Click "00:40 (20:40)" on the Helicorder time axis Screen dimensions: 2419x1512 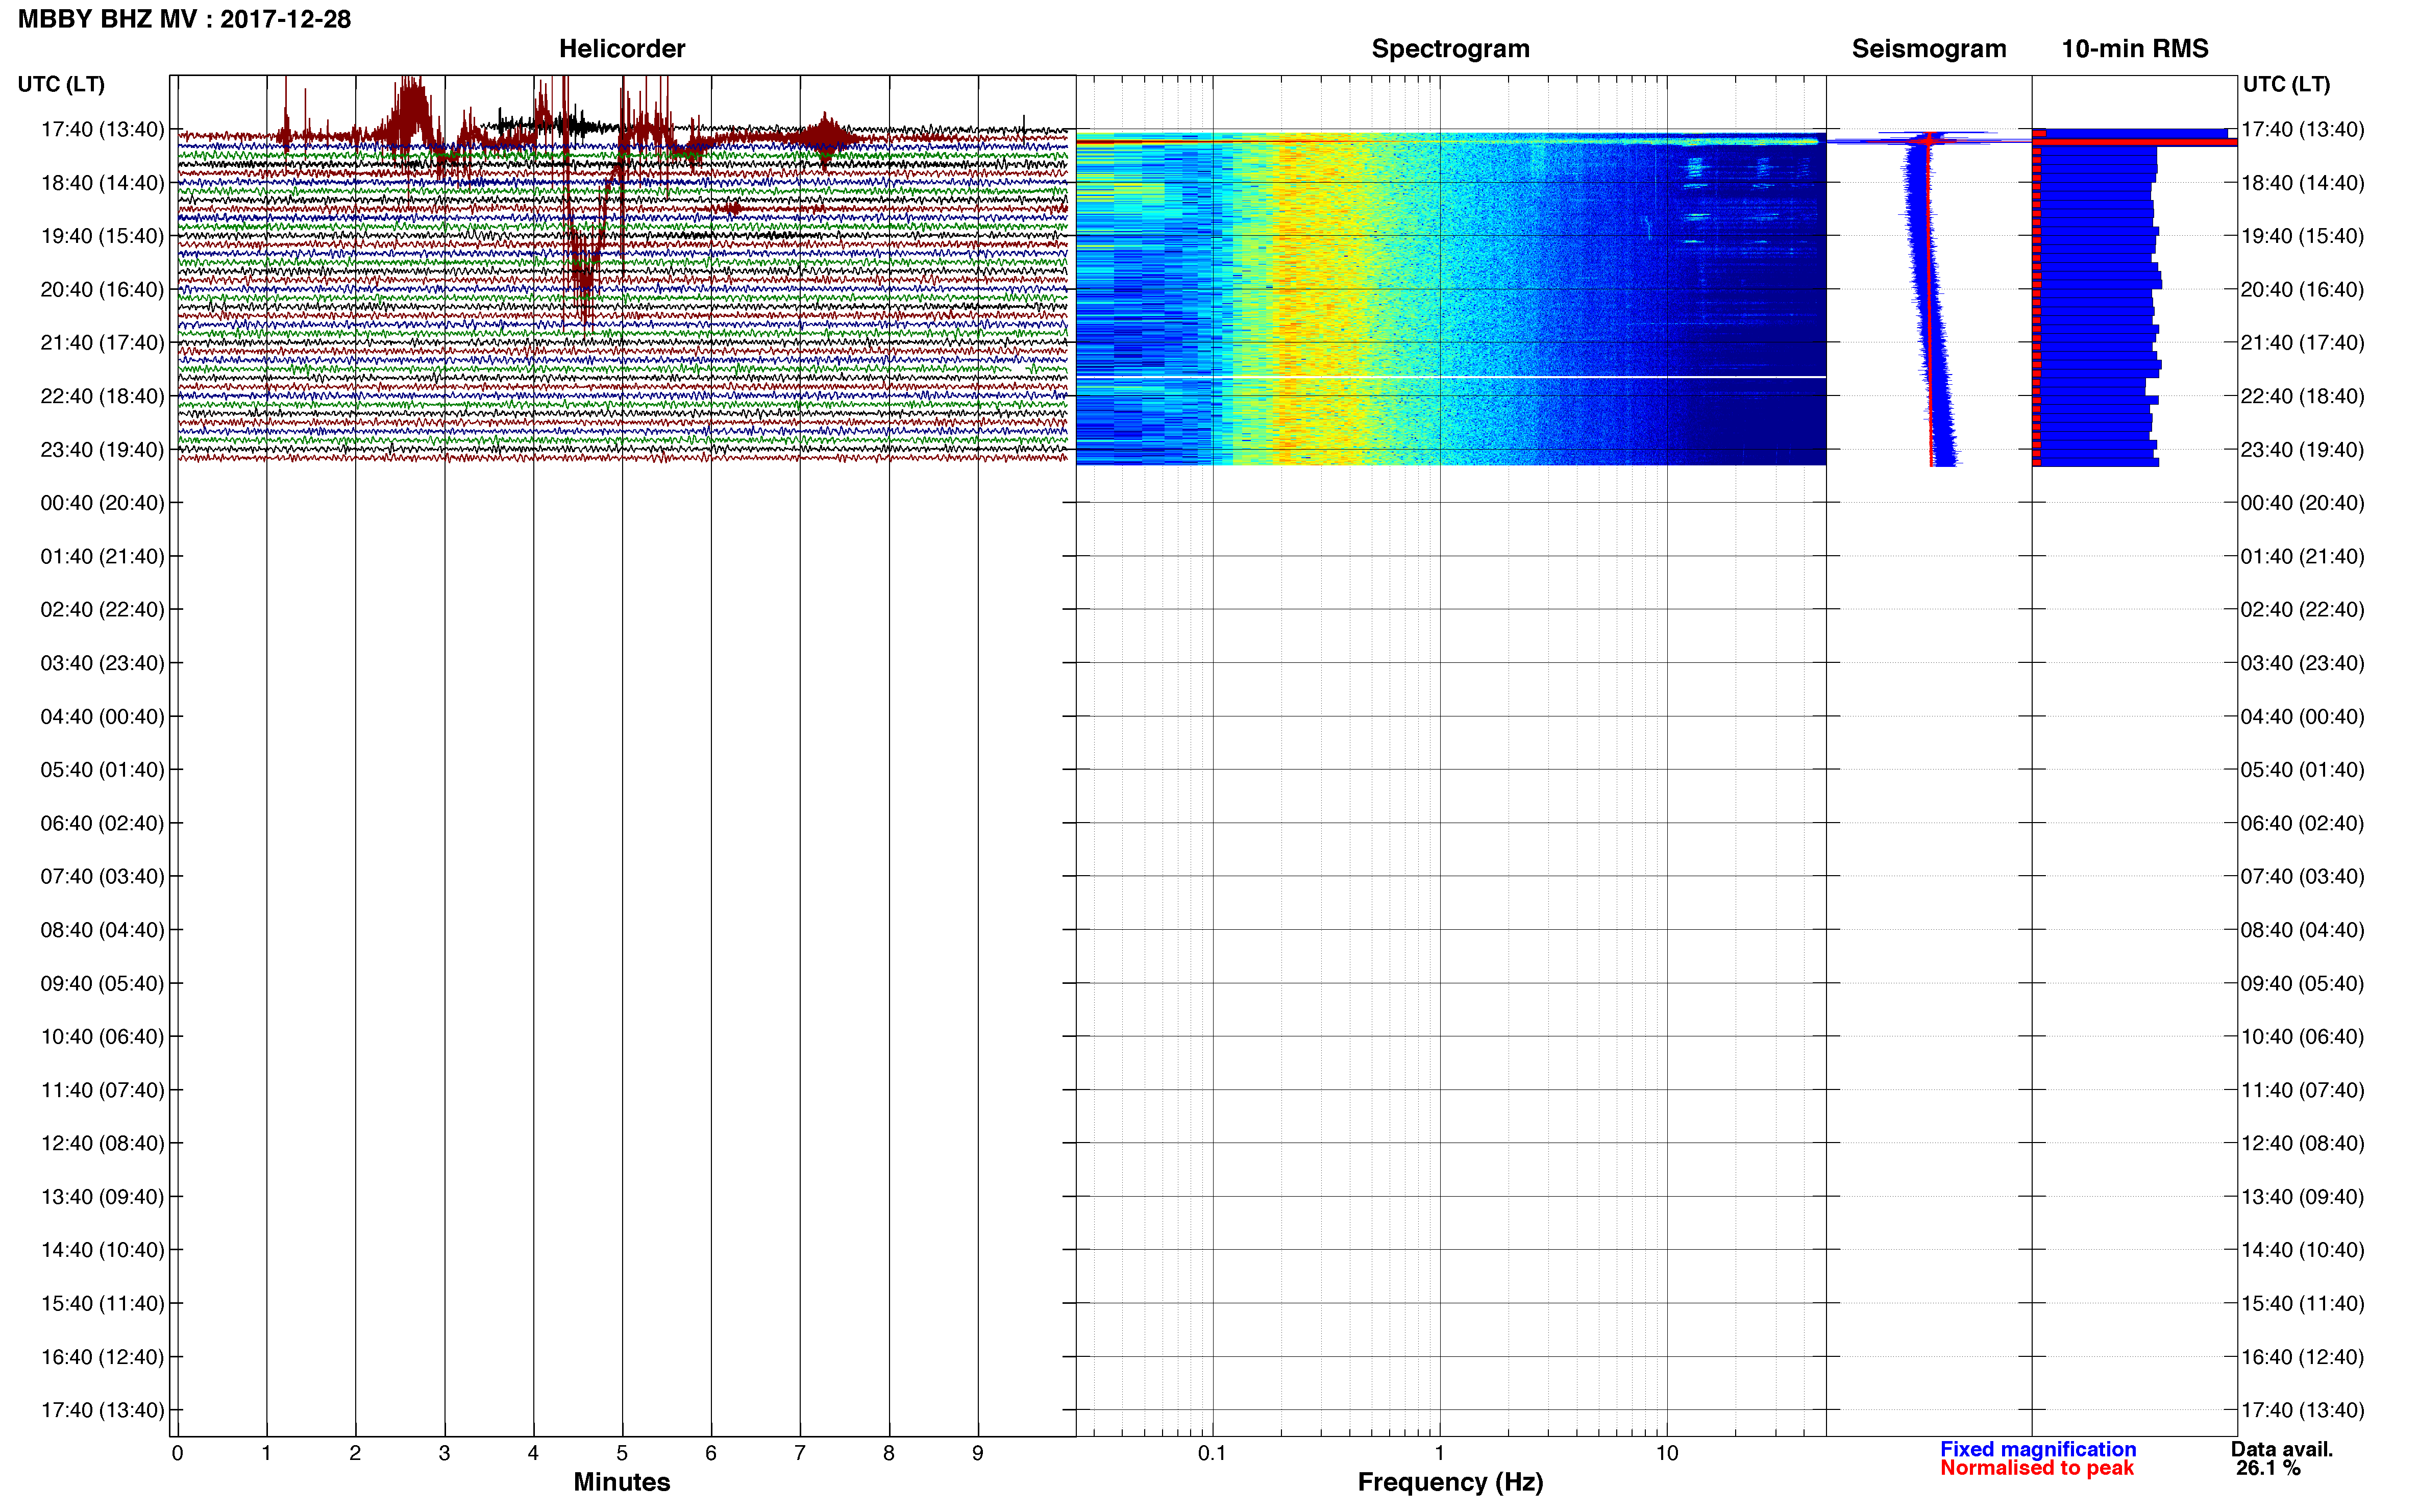(x=102, y=502)
